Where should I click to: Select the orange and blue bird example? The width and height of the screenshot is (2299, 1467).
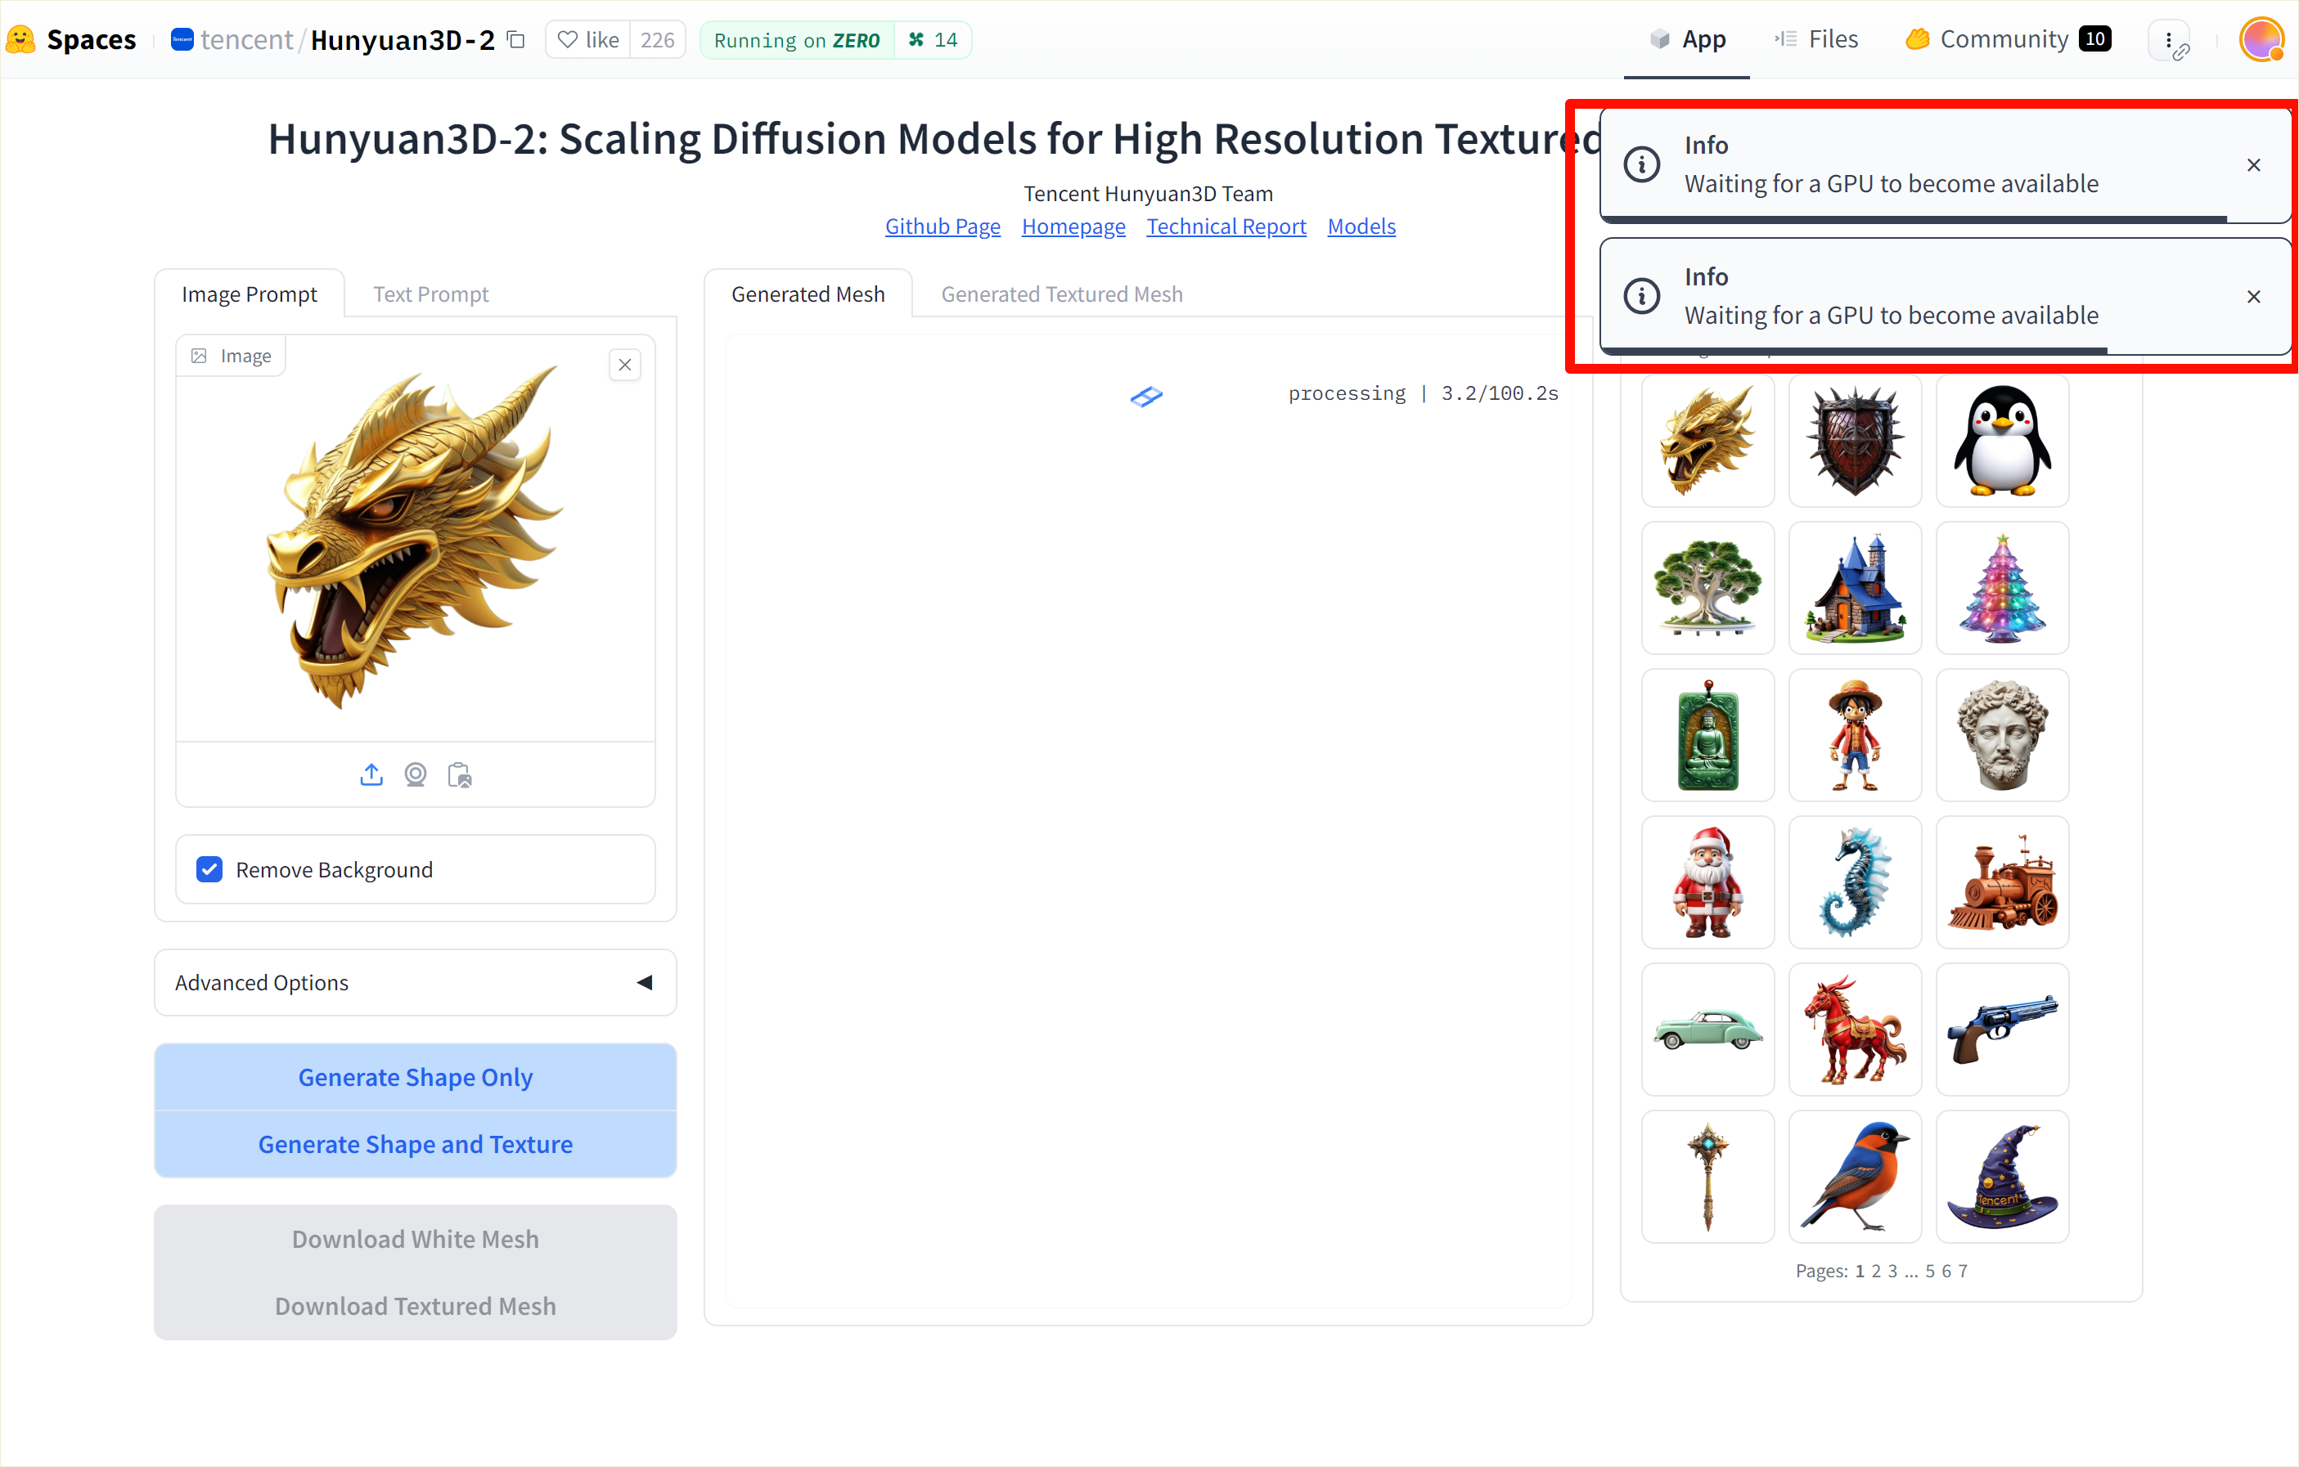click(1855, 1177)
